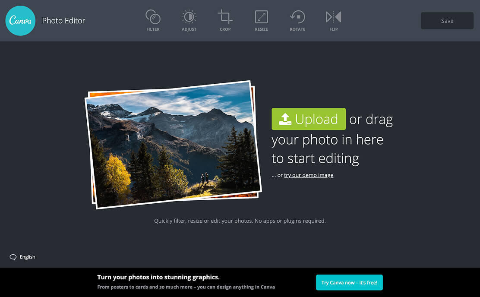Click the Canva logo
The width and height of the screenshot is (480, 297).
coord(20,20)
